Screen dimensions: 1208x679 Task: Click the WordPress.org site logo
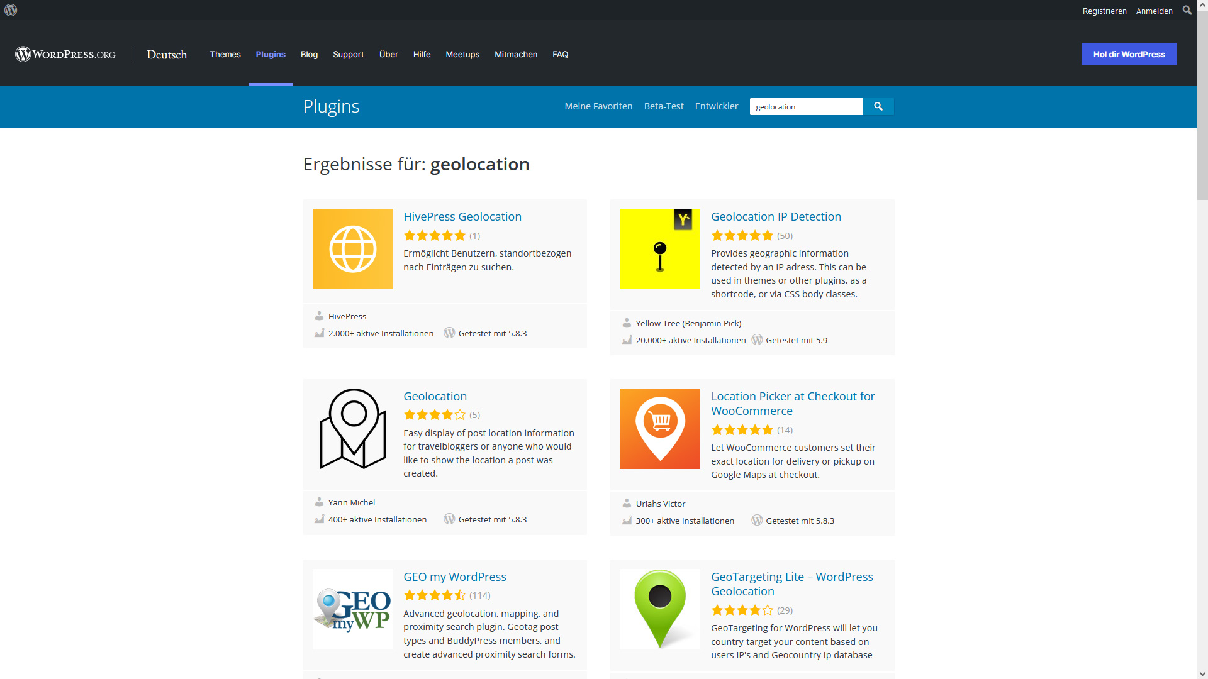65,54
